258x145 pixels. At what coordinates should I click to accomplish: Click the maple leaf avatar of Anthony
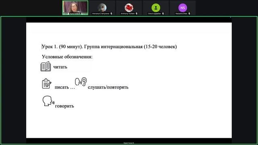coord(129,8)
